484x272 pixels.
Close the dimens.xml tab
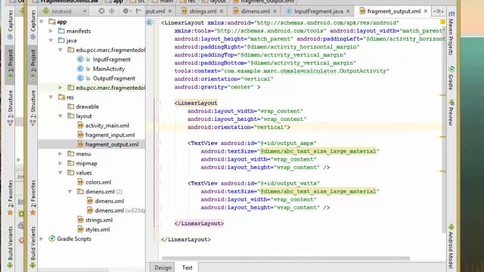point(275,11)
